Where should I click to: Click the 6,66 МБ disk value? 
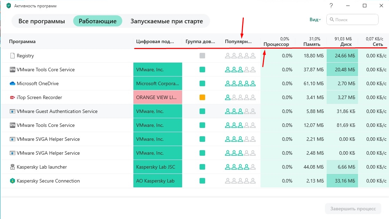(x=346, y=167)
